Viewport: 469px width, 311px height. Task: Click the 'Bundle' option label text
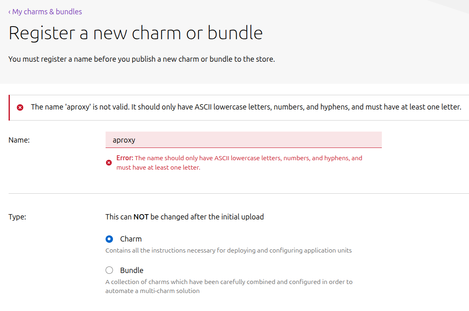132,270
